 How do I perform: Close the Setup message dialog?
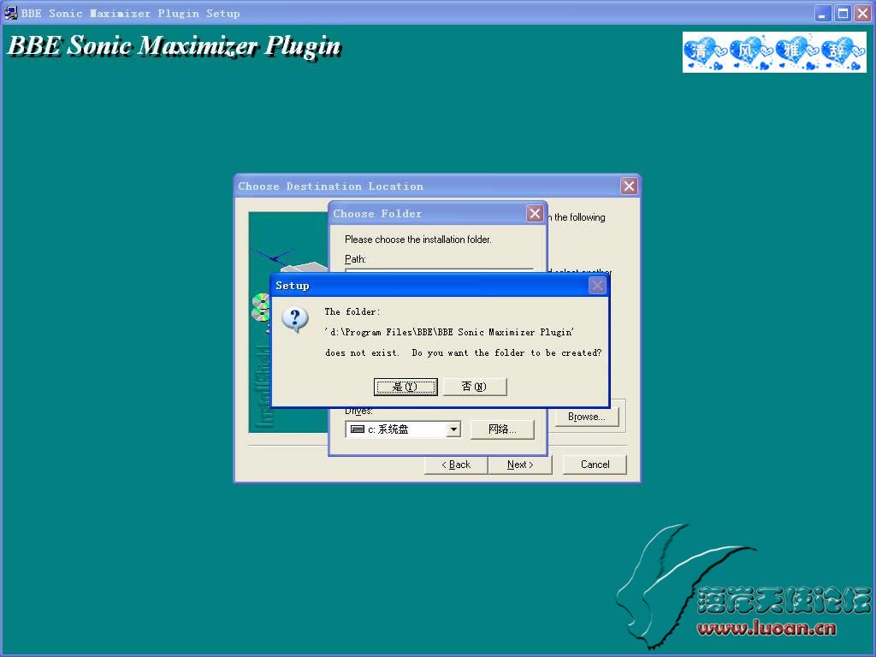tap(597, 286)
